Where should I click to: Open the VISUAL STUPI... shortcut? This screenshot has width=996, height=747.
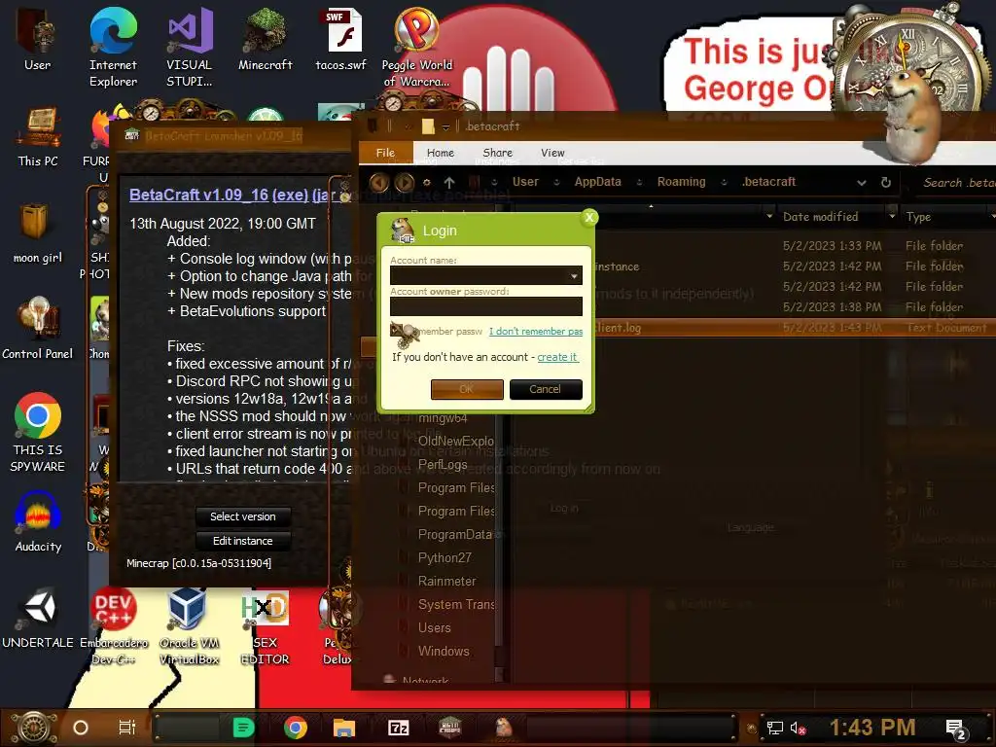[190, 47]
